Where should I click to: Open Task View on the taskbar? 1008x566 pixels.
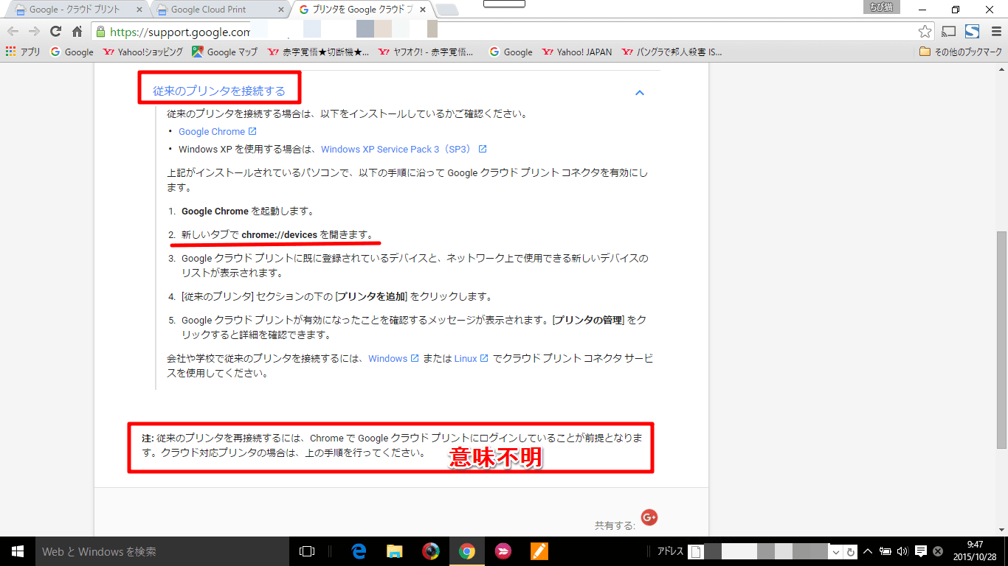click(307, 551)
